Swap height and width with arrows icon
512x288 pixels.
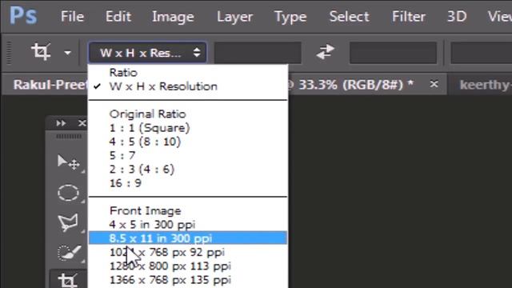pos(326,52)
